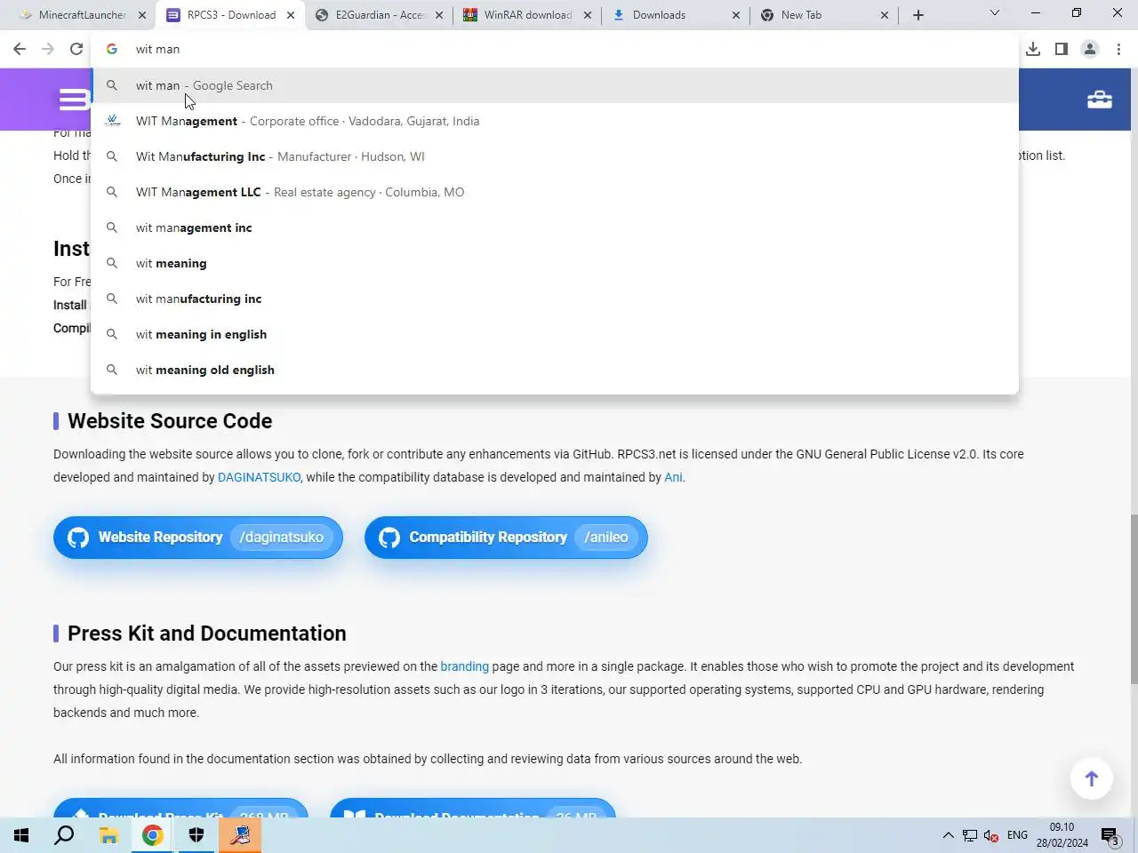Click Chrome icon in taskbar

click(x=153, y=835)
